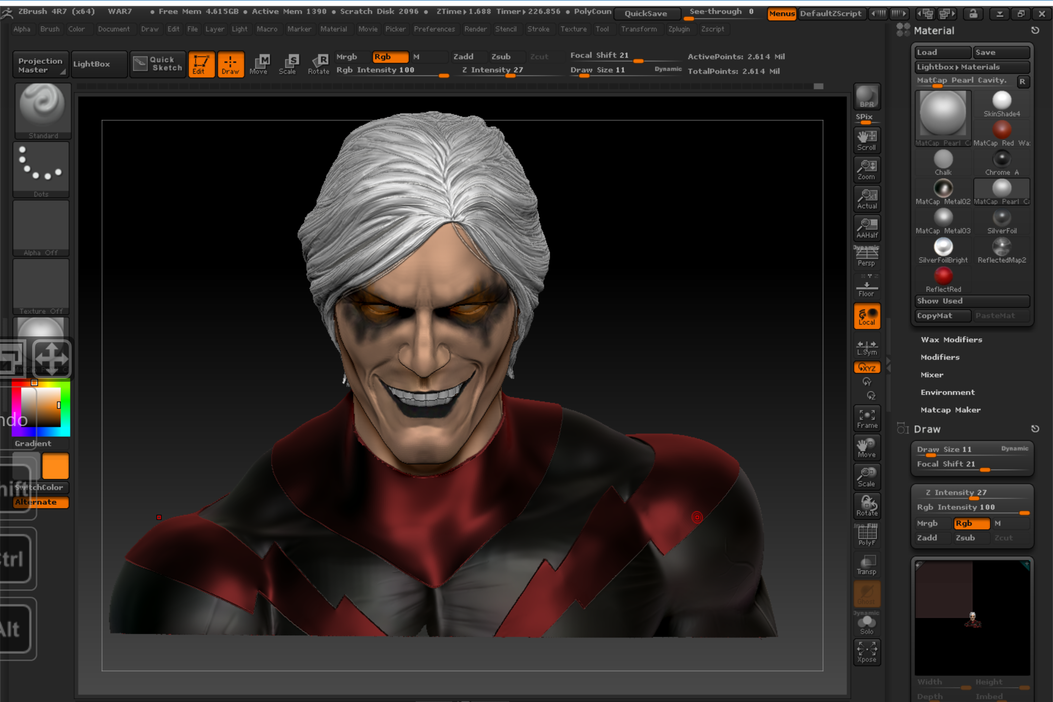This screenshot has height=702, width=1053.
Task: Expand Modifiers section
Action: point(940,357)
